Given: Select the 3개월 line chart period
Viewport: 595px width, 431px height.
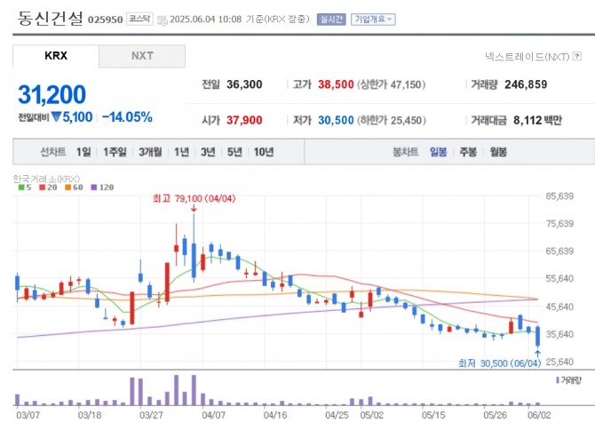Looking at the screenshot, I should click(149, 152).
